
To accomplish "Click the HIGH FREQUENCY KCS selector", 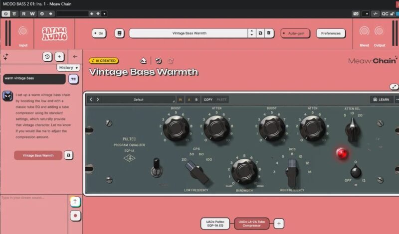I will (x=292, y=172).
